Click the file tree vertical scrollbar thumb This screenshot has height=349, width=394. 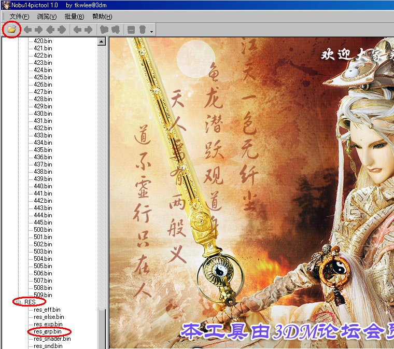[102, 329]
